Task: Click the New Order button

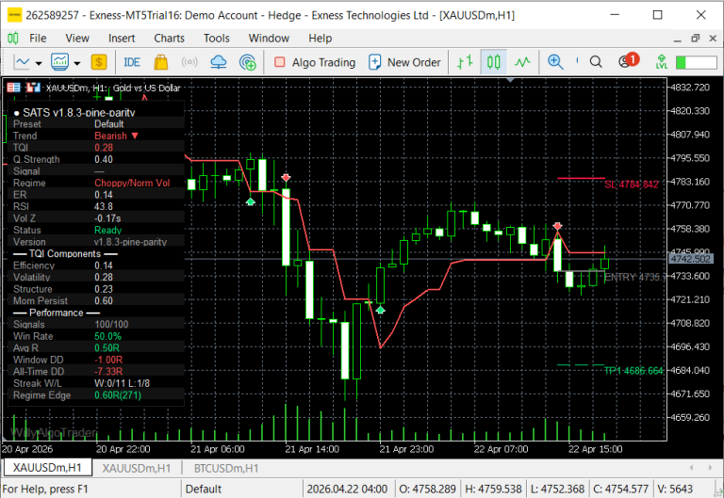Action: pyautogui.click(x=405, y=62)
